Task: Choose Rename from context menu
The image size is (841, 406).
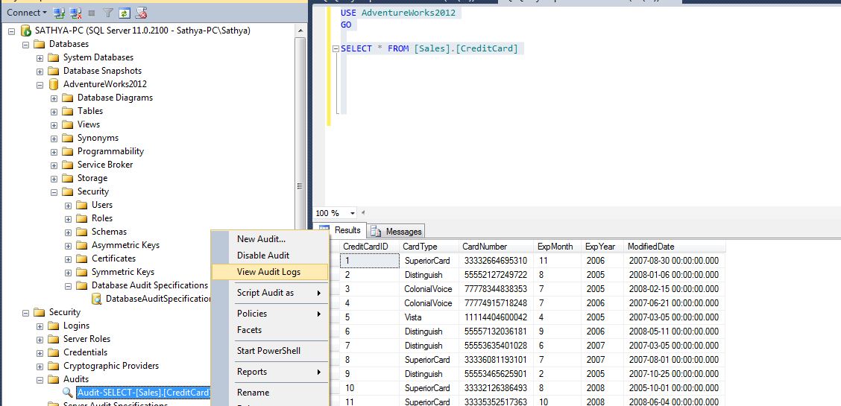Action: point(270,393)
